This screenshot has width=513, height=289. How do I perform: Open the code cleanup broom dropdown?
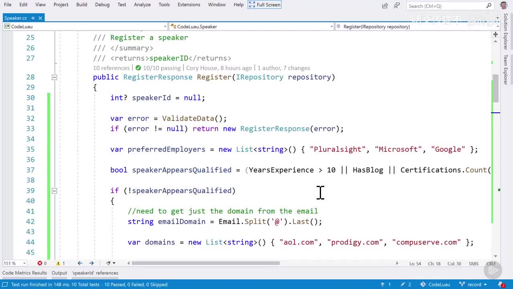pyautogui.click(x=111, y=263)
